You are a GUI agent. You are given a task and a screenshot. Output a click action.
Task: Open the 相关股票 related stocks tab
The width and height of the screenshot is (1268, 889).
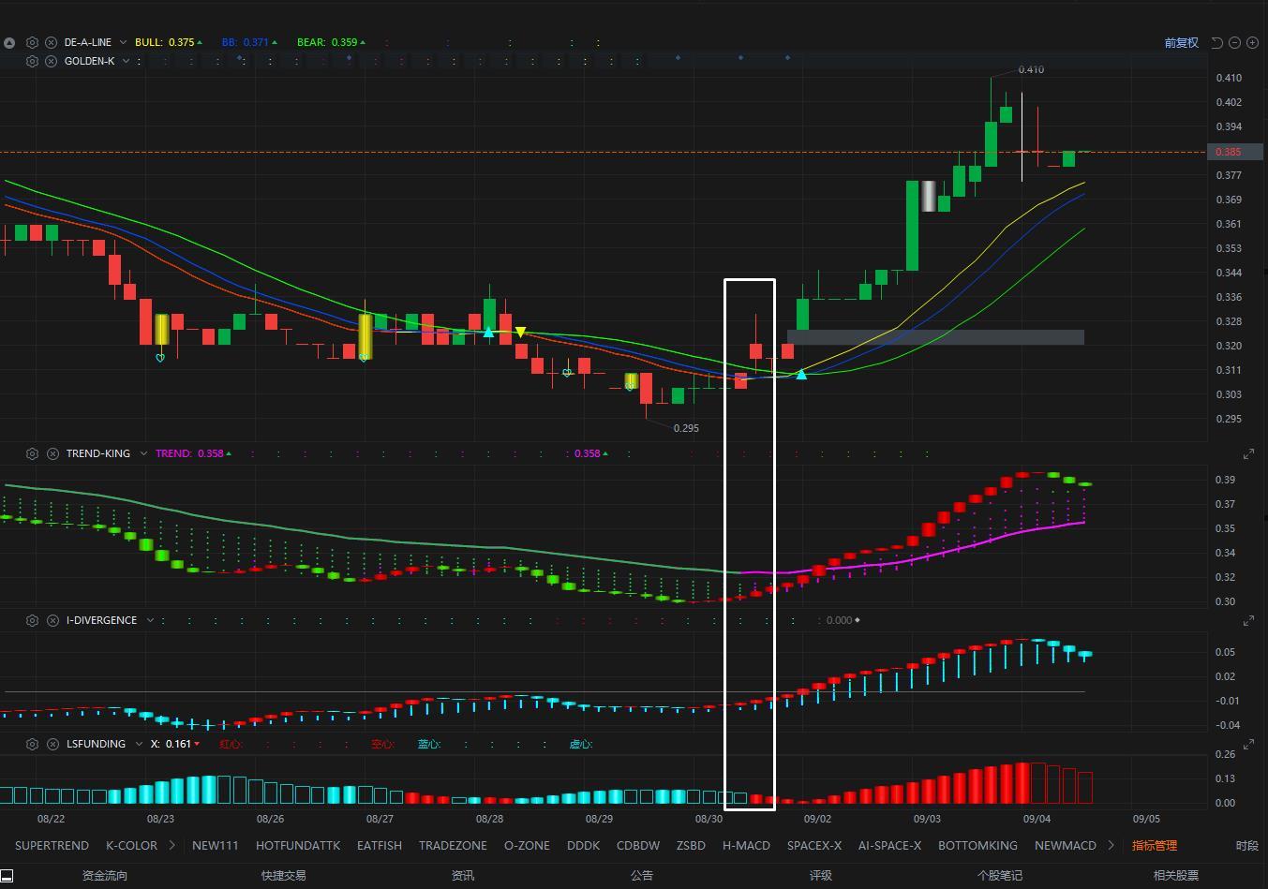[1176, 876]
